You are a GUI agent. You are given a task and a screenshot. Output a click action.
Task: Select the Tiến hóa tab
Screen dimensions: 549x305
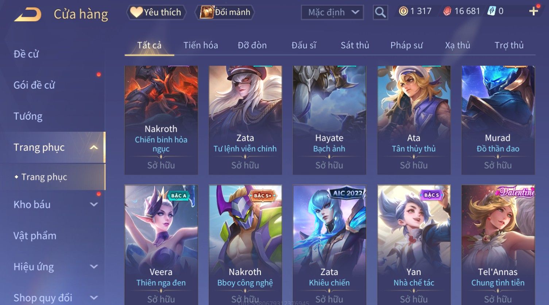(x=201, y=45)
